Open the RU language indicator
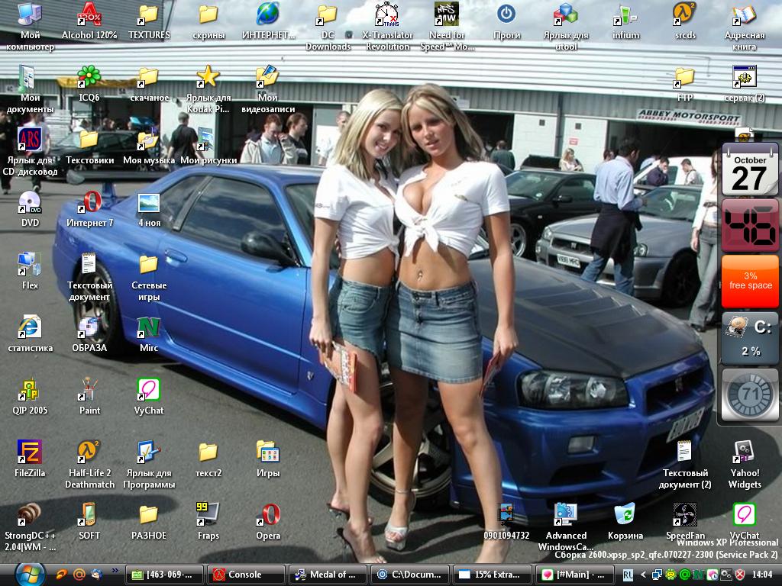The width and height of the screenshot is (782, 586). (x=628, y=575)
